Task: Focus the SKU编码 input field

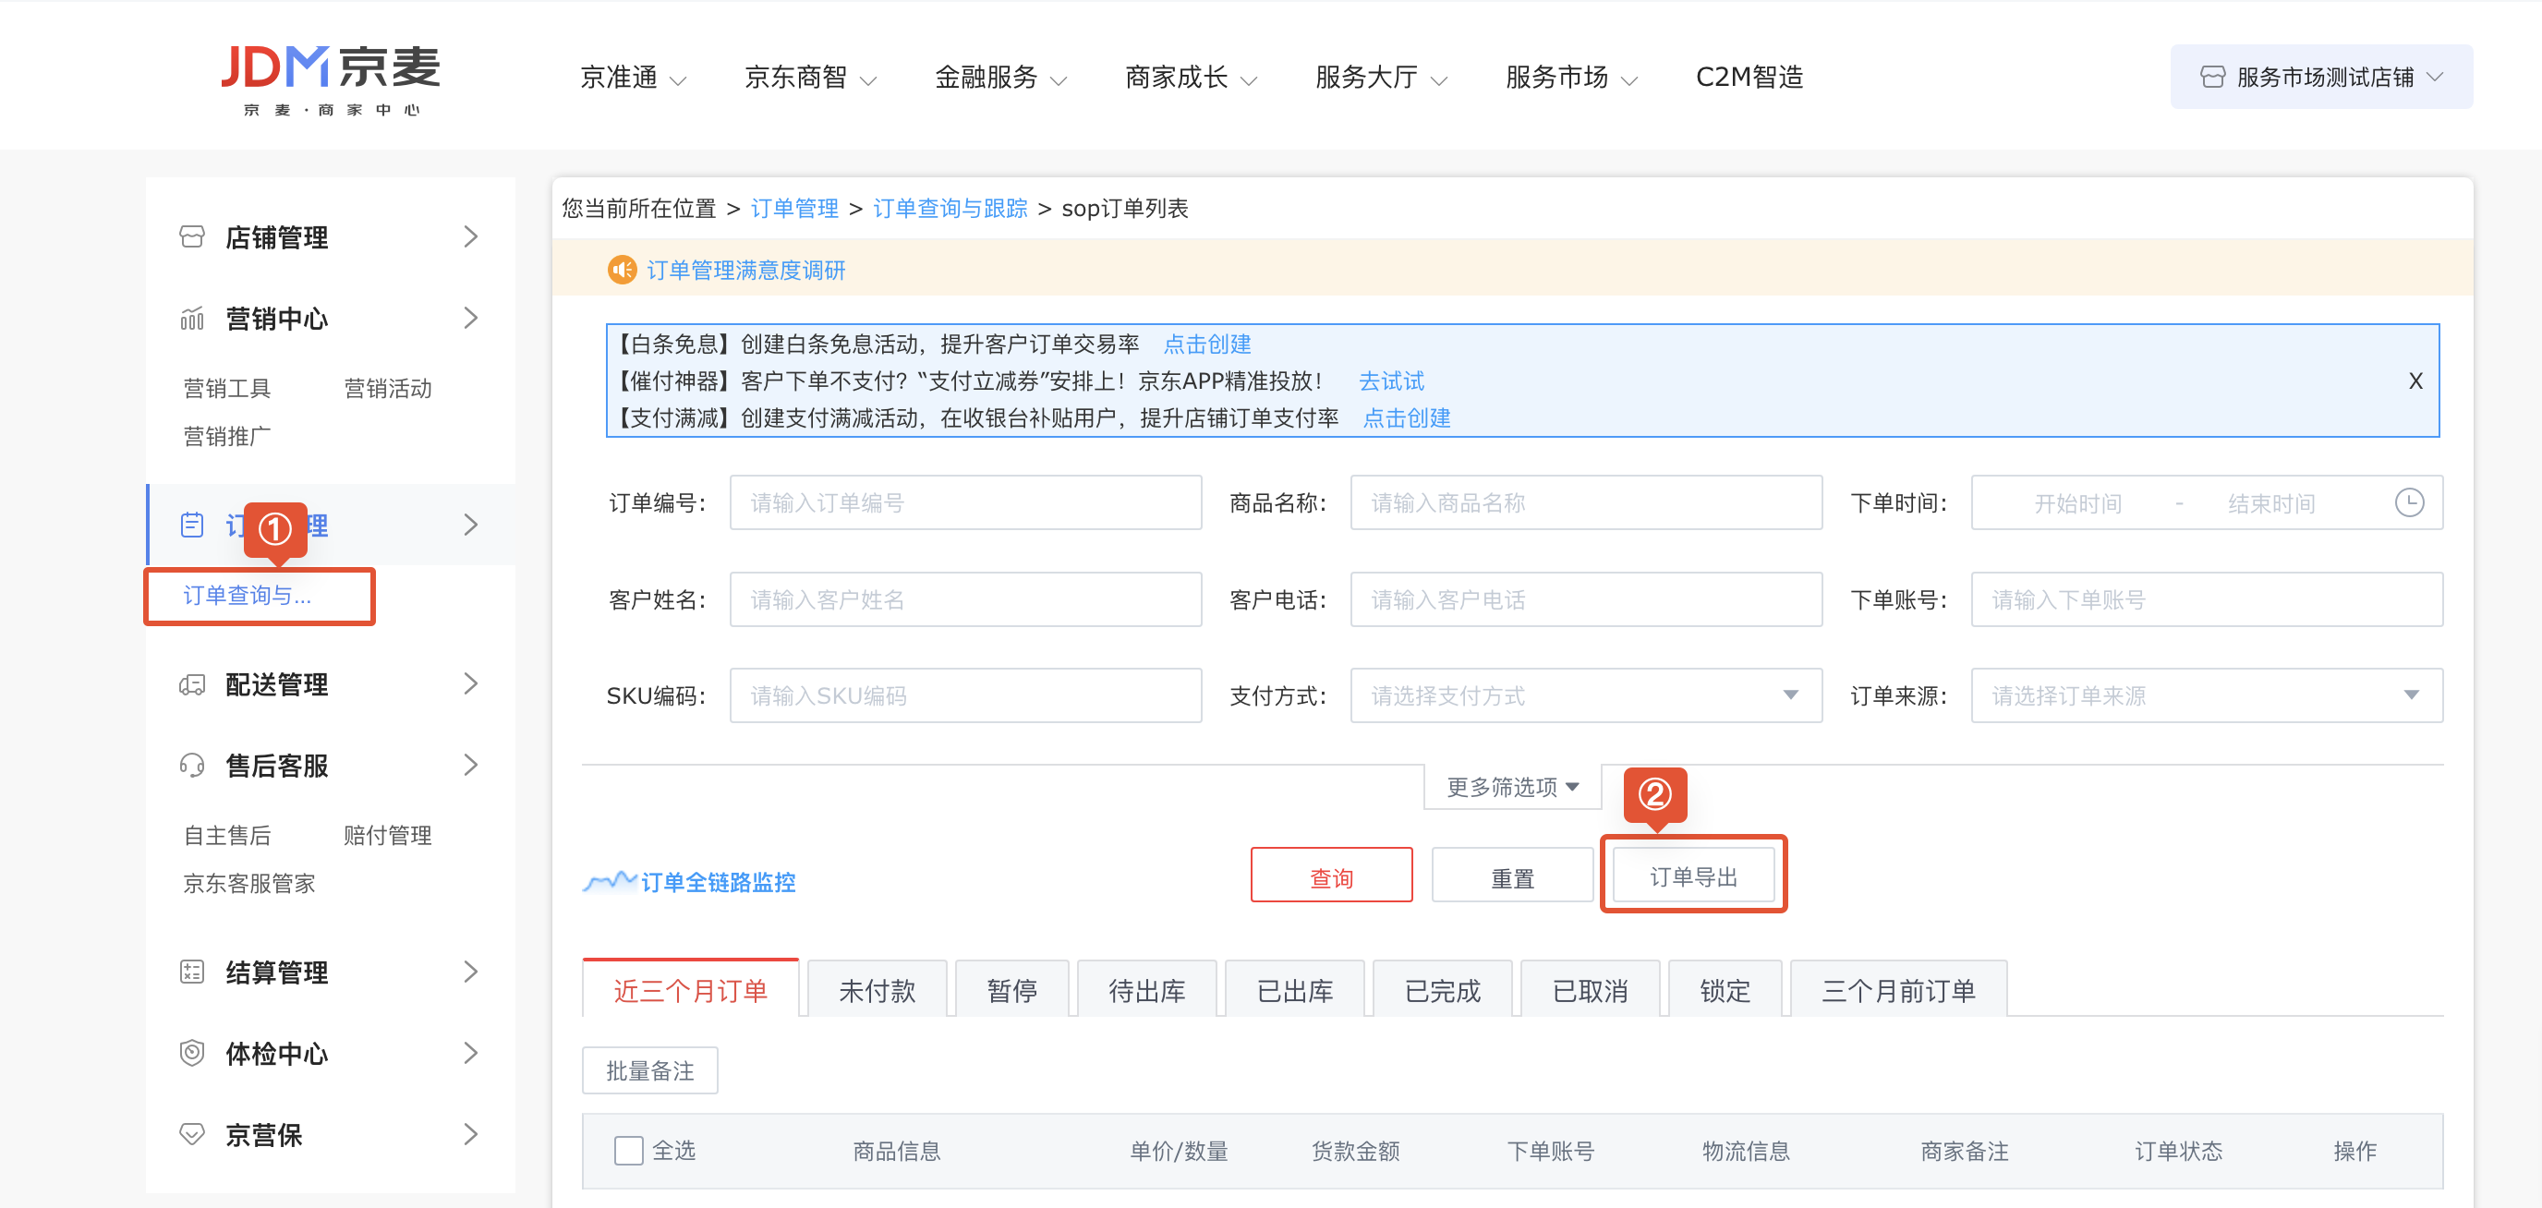Action: (965, 695)
